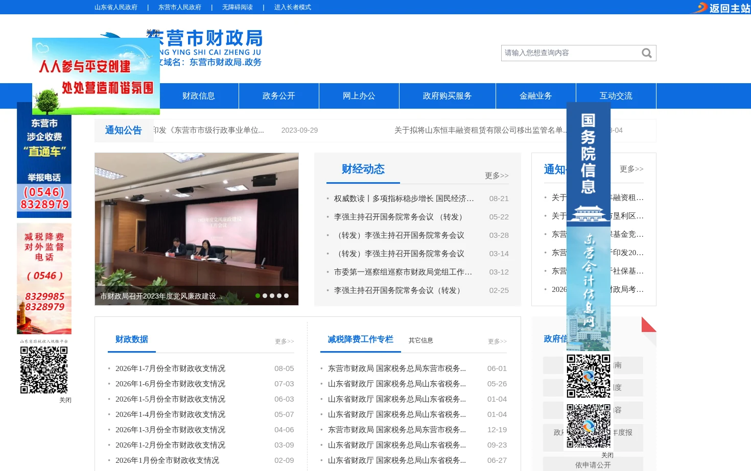751x471 pixels.
Task: Open 市委第一巡察组巡察市财政局党组工作 article
Action: click(403, 272)
